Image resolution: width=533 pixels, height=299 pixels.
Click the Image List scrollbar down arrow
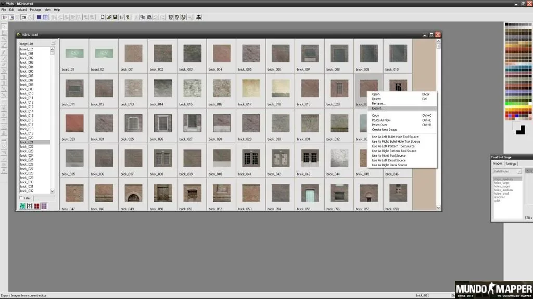[x=52, y=191]
